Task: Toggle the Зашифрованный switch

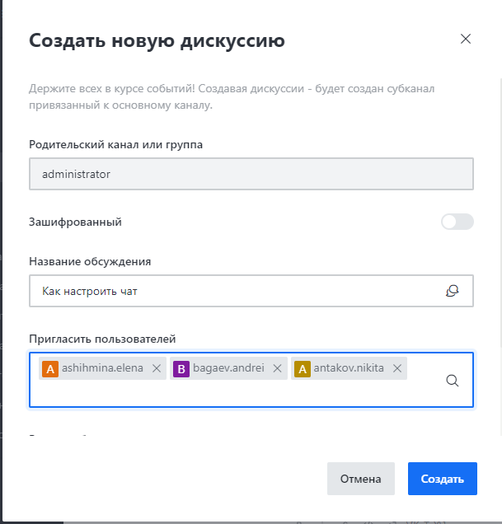Action: [x=457, y=222]
